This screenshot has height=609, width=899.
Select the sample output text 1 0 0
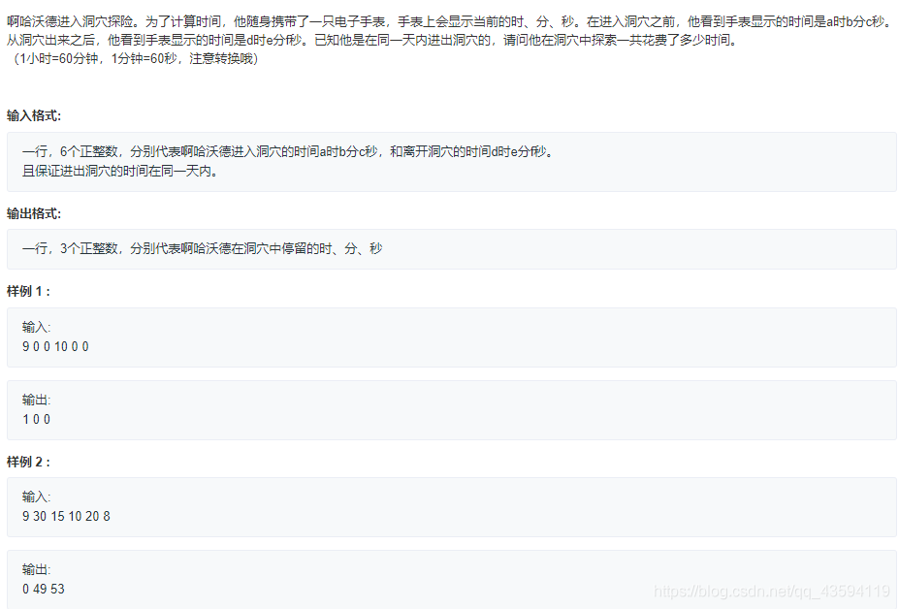(x=35, y=419)
